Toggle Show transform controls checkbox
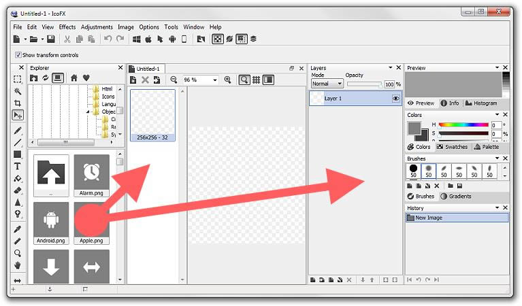The width and height of the screenshot is (522, 306). (18, 55)
